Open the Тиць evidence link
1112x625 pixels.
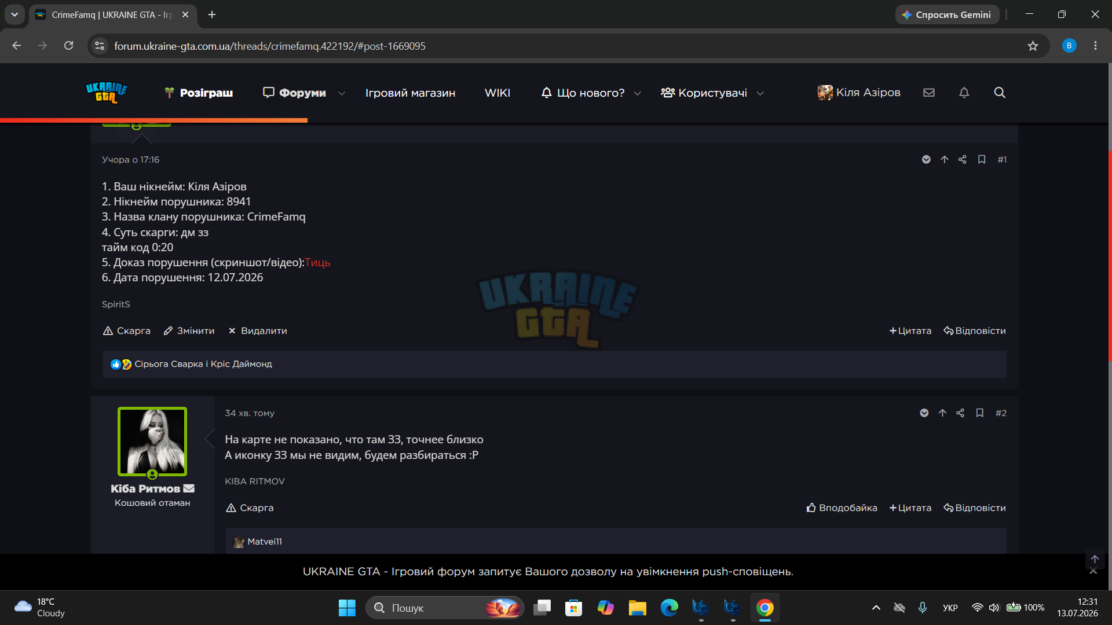317,262
